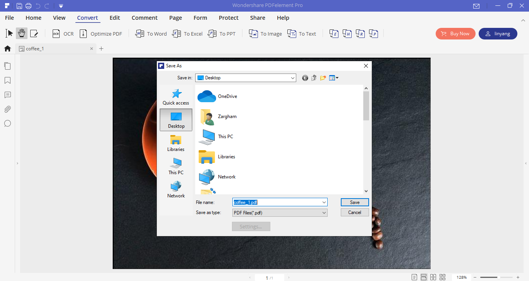Viewport: 529px width, 281px height.
Task: Convert the PDF To Text
Action: pos(302,34)
